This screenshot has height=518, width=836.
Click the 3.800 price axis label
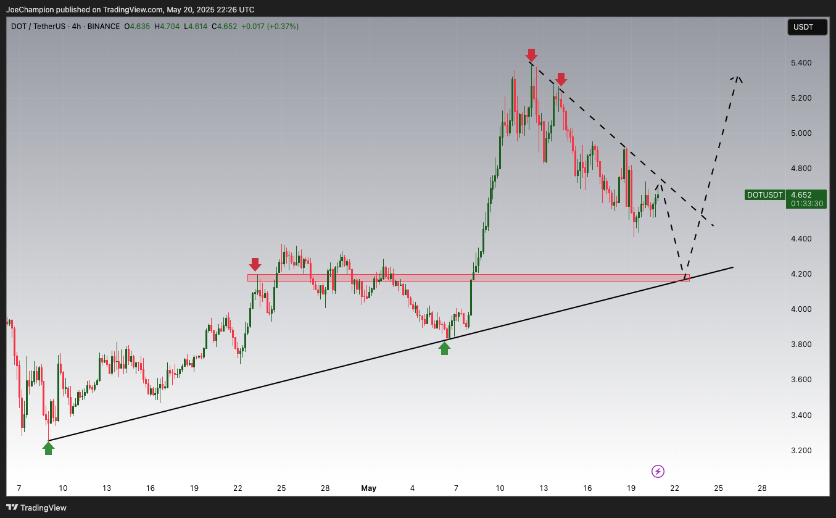[x=801, y=345]
